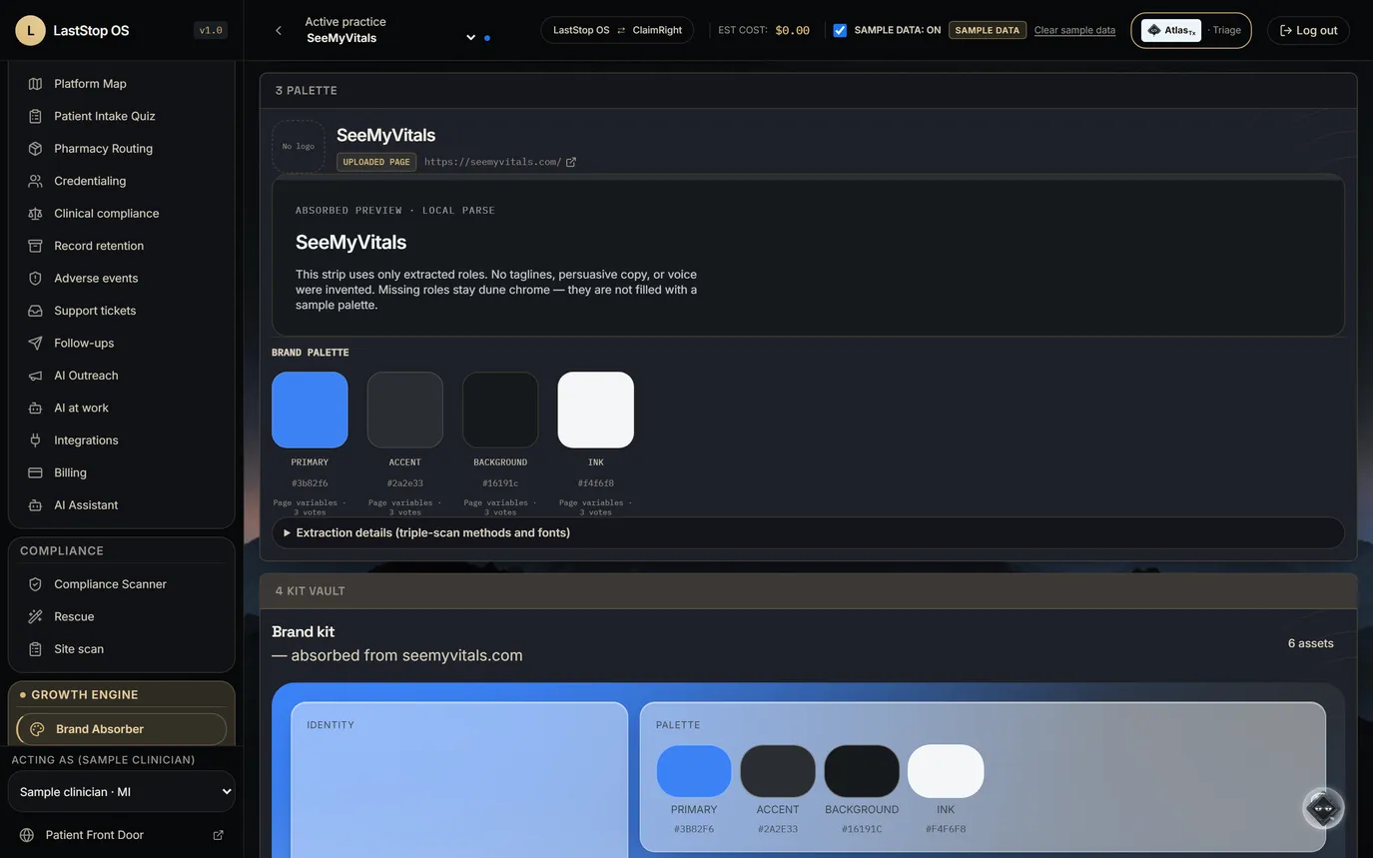Expand Extraction details (triple-scan methods and fonts)
The image size is (1373, 858).
[x=808, y=533]
